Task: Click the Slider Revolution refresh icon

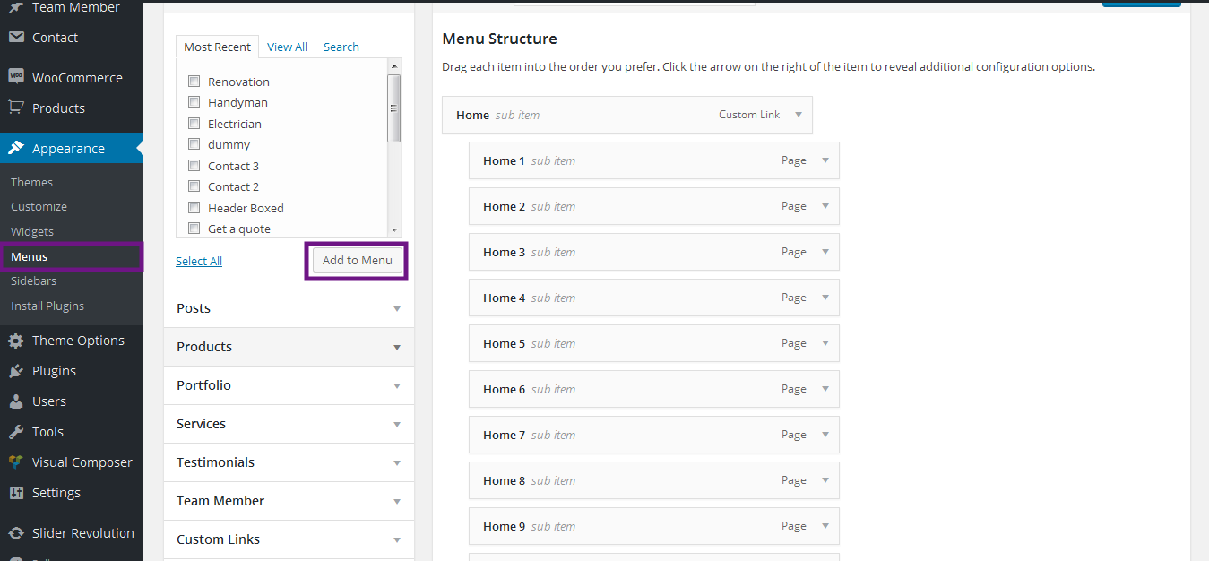Action: pyautogui.click(x=16, y=533)
